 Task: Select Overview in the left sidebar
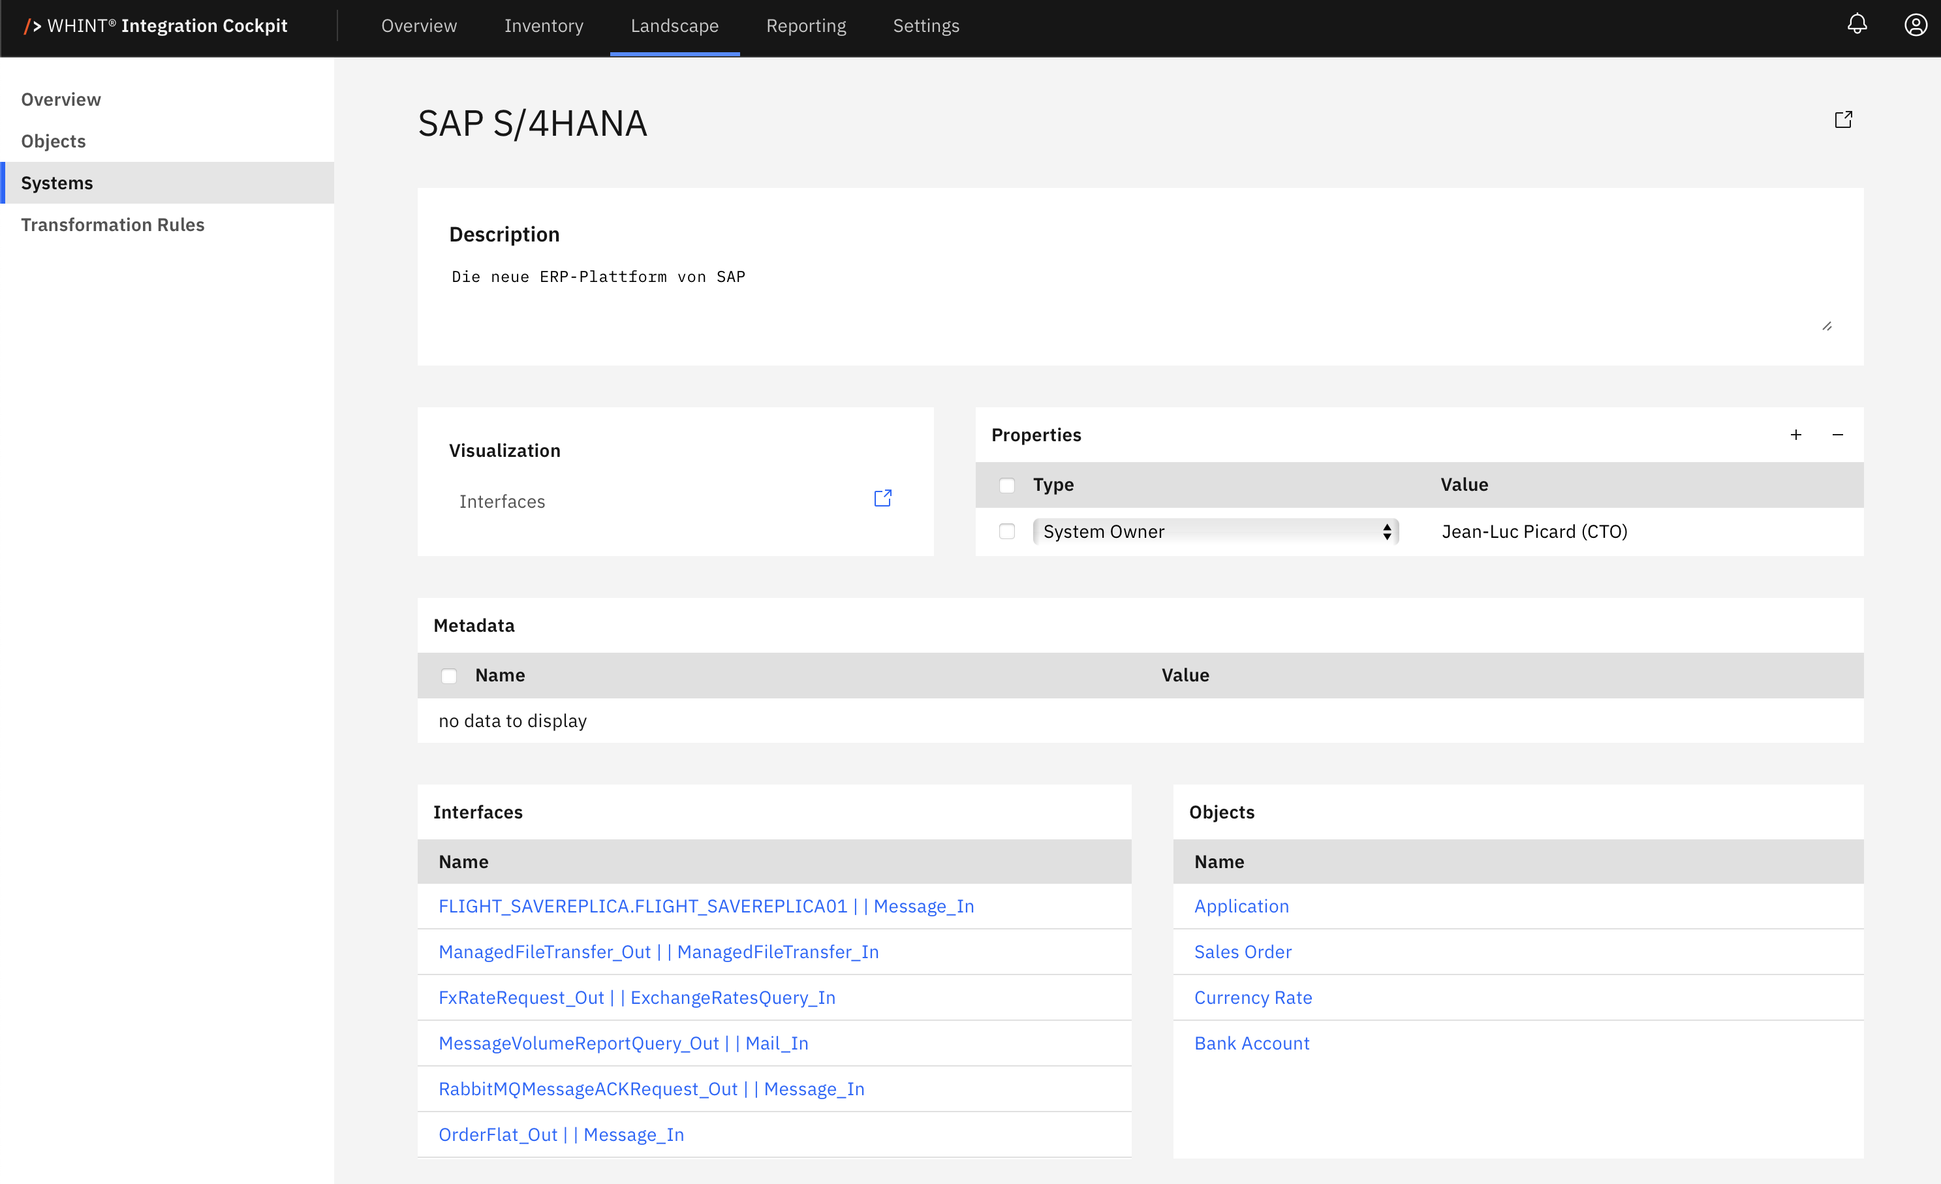point(167,99)
